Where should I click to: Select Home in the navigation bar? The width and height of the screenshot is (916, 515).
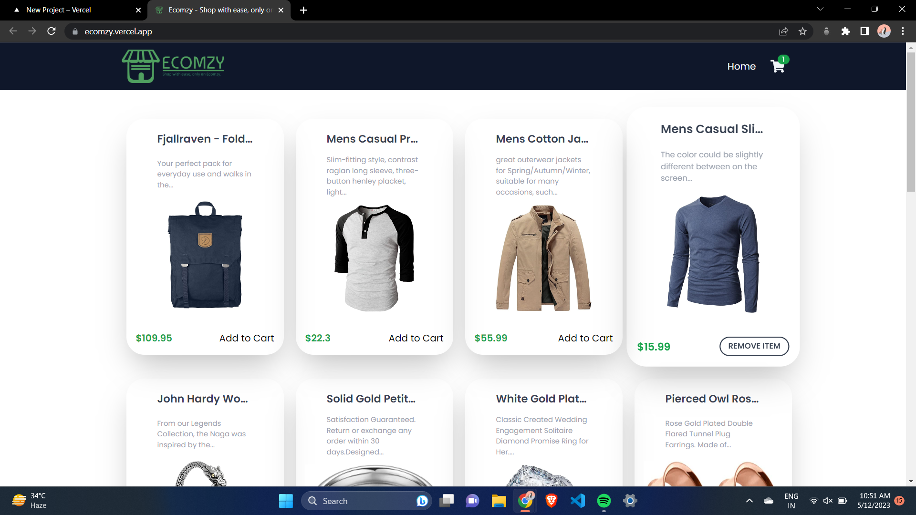pos(741,66)
